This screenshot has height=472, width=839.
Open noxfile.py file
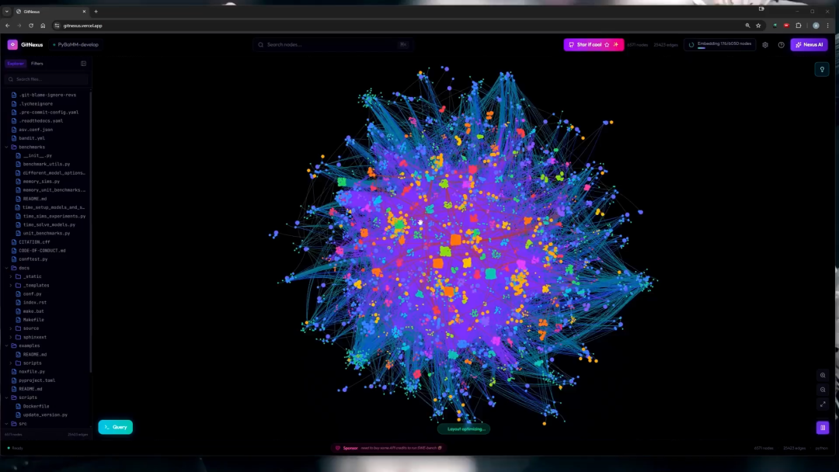coord(32,372)
